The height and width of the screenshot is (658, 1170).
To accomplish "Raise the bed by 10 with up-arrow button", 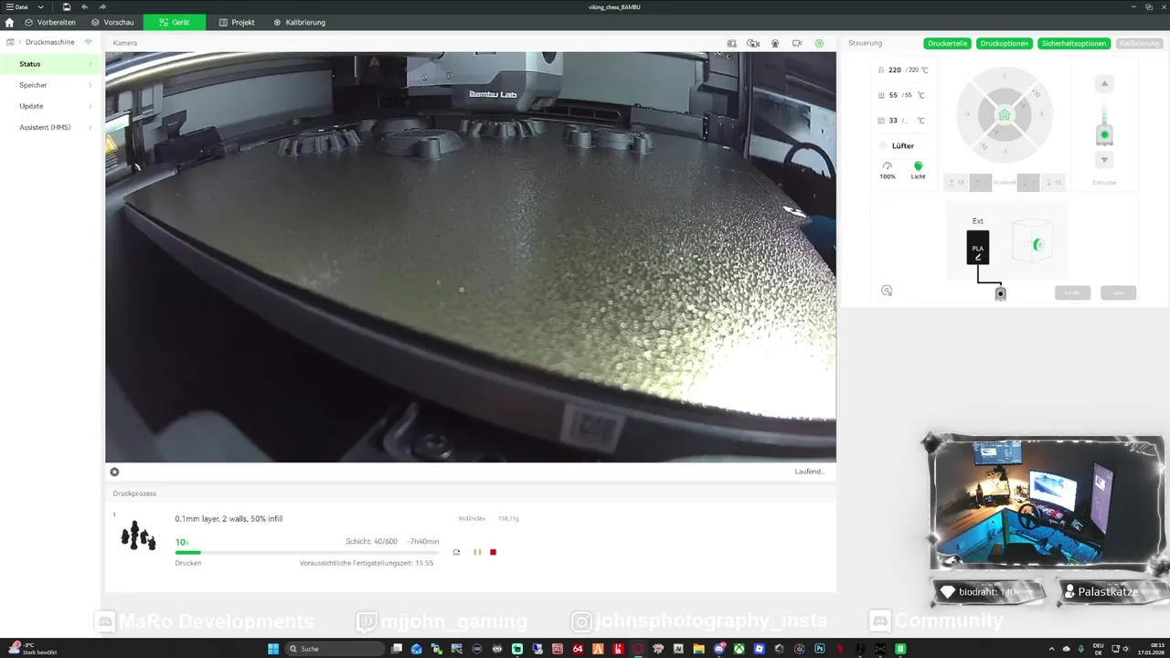I will point(955,183).
